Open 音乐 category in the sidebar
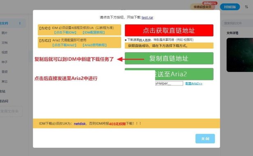 tap(5, 71)
